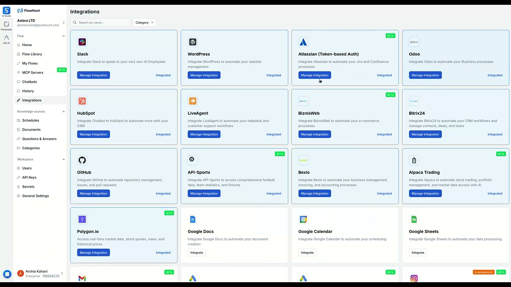Click Manage Integration for WordPress
The image size is (511, 287).
point(204,75)
